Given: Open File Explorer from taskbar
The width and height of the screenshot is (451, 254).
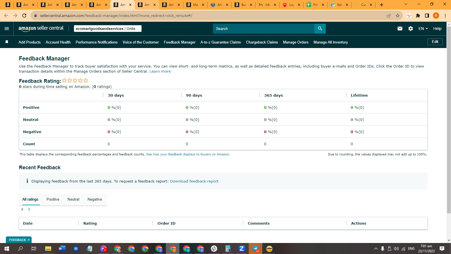Looking at the screenshot, I should pyautogui.click(x=48, y=249).
